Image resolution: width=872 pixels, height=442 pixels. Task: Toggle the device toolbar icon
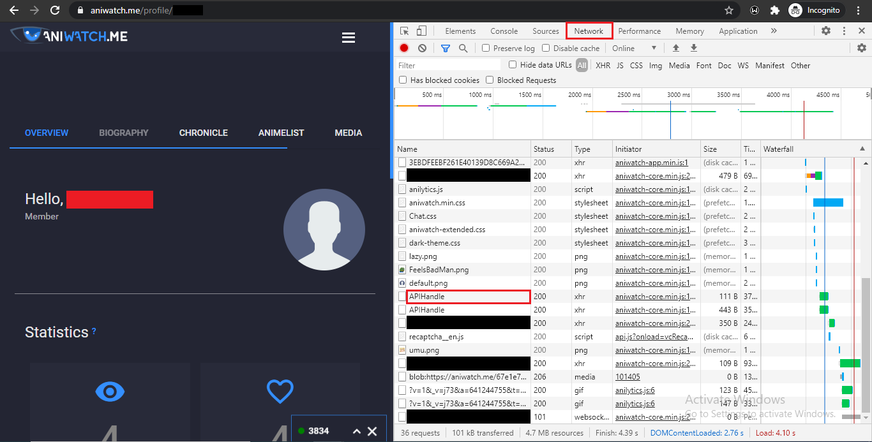tap(421, 31)
